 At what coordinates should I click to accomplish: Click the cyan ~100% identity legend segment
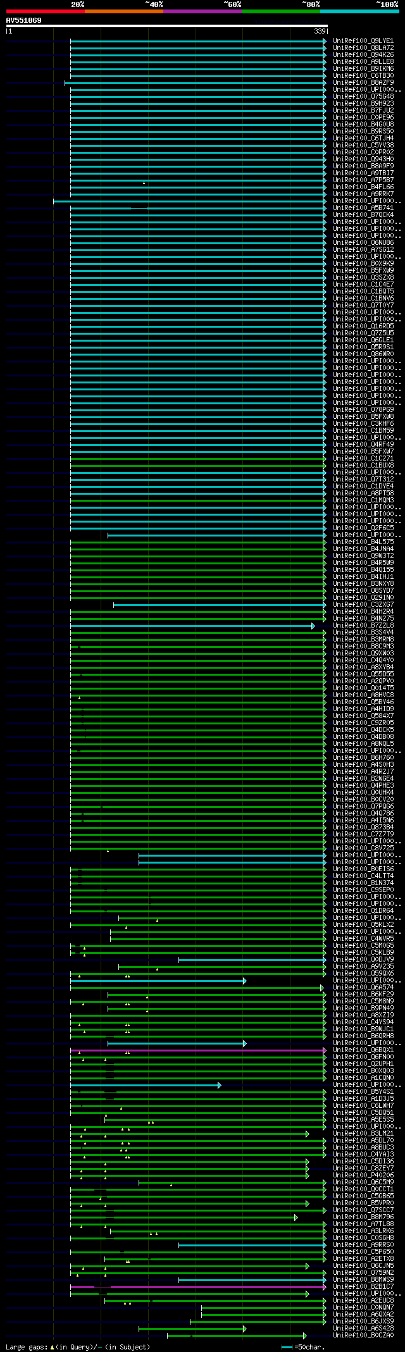(359, 11)
